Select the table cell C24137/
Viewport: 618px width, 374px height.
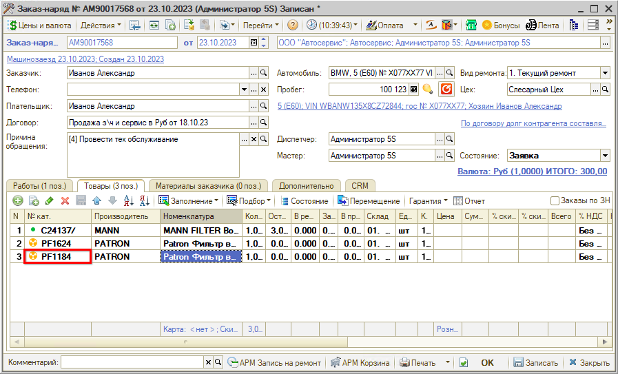point(58,230)
